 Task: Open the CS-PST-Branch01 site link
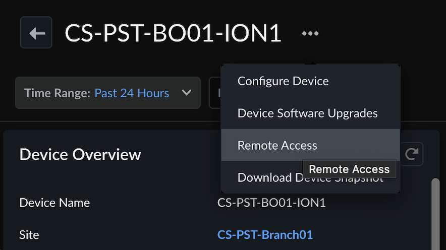(x=265, y=235)
